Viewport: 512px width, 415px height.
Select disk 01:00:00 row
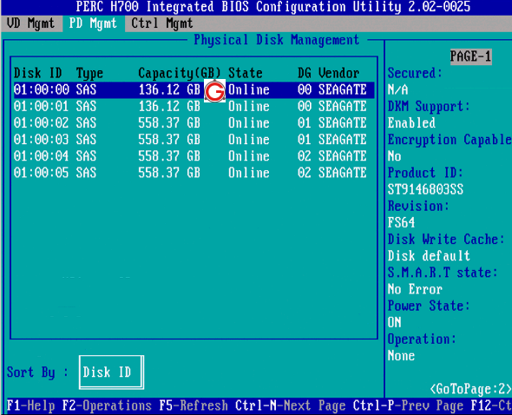pos(194,90)
